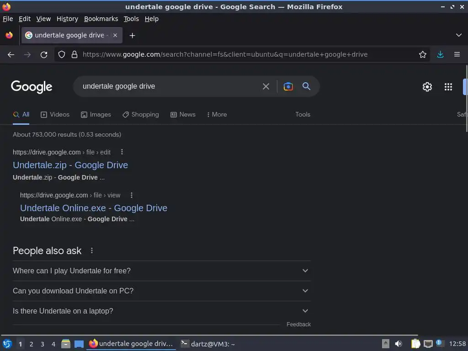Open the History menu
This screenshot has width=468, height=351.
click(67, 19)
